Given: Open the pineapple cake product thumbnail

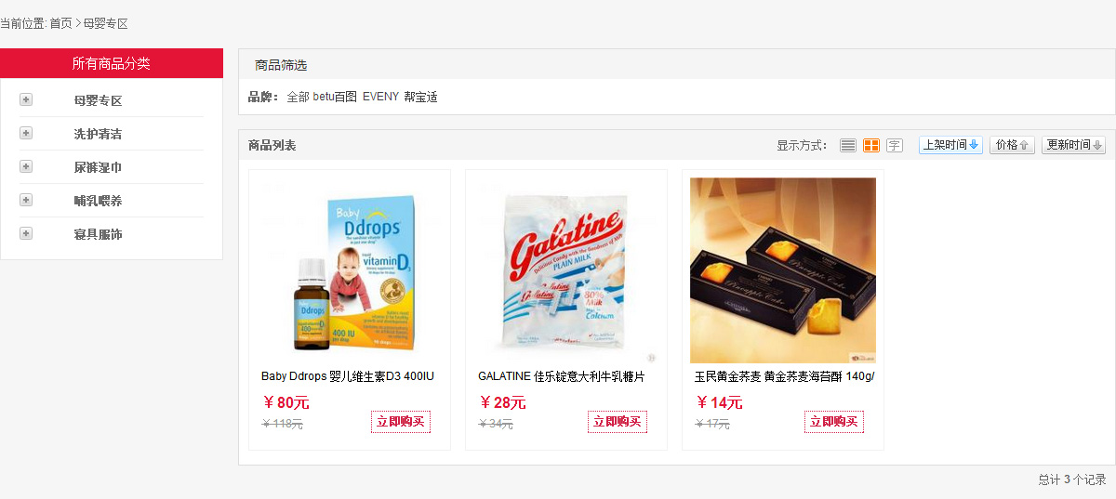Looking at the screenshot, I should click(783, 270).
